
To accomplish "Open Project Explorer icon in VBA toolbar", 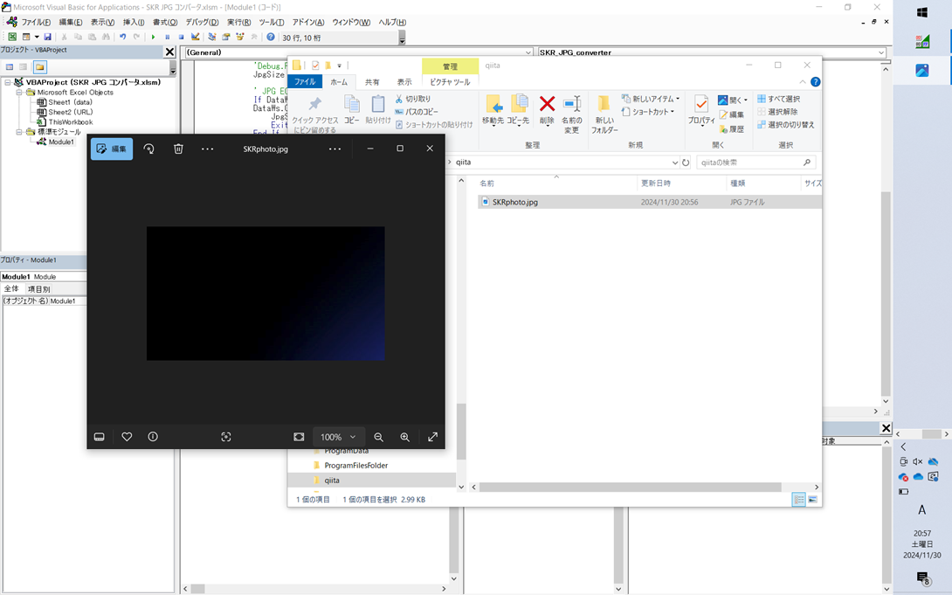I will tap(212, 37).
